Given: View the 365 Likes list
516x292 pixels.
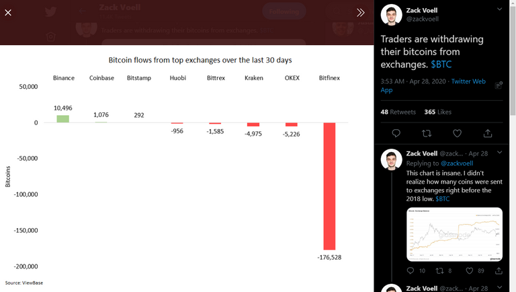Looking at the screenshot, I should (x=437, y=112).
